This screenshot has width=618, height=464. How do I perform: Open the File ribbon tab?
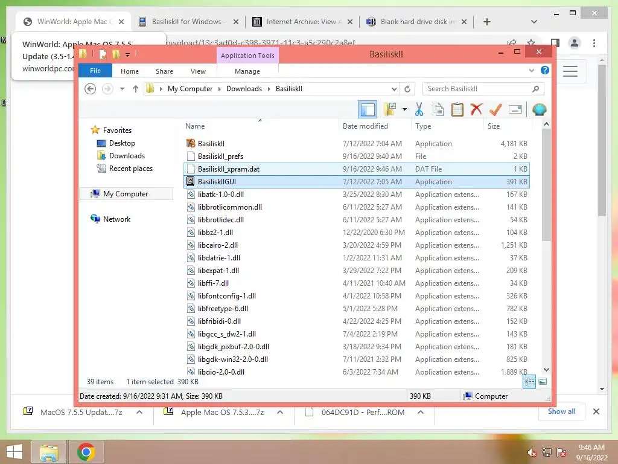pyautogui.click(x=95, y=71)
